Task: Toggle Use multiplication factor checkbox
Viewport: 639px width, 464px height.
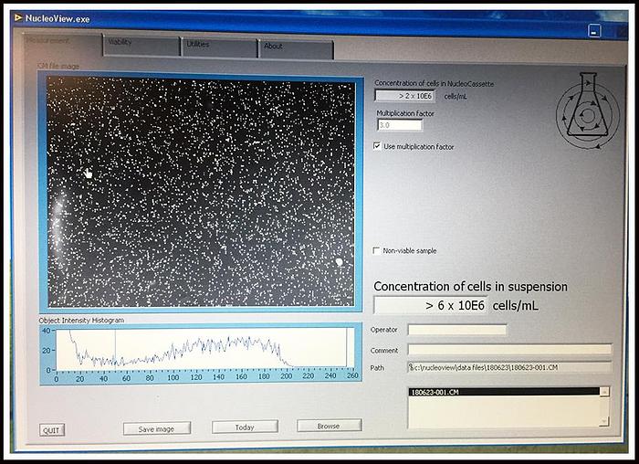Action: (x=378, y=146)
